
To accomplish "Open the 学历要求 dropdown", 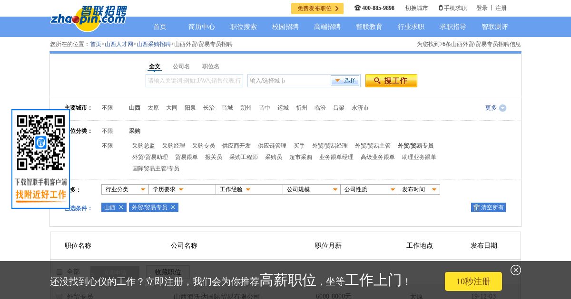I will (182, 189).
